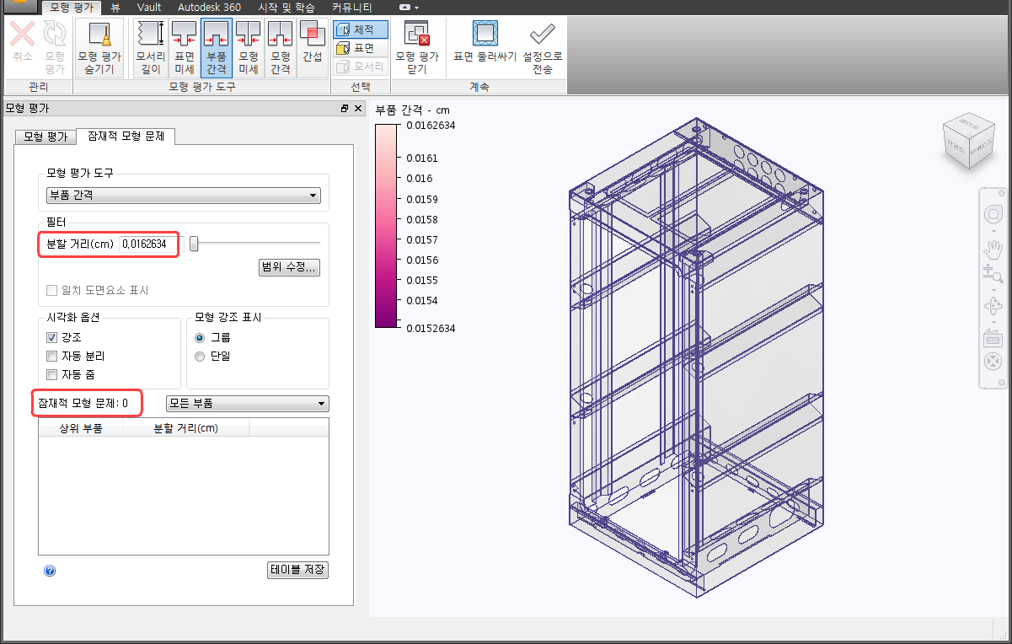Select the 모형 미세 evaluation tool
The image size is (1012, 644).
(249, 48)
